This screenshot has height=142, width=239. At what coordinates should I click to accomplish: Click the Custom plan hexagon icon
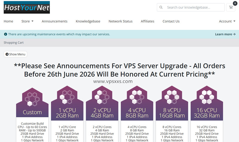pyautogui.click(x=32, y=99)
